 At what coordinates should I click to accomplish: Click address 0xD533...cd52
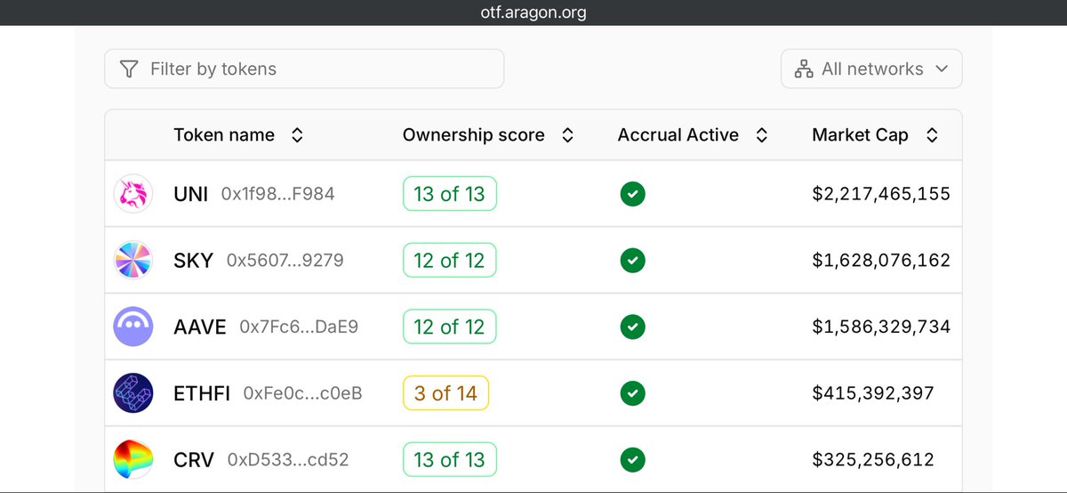pos(288,460)
